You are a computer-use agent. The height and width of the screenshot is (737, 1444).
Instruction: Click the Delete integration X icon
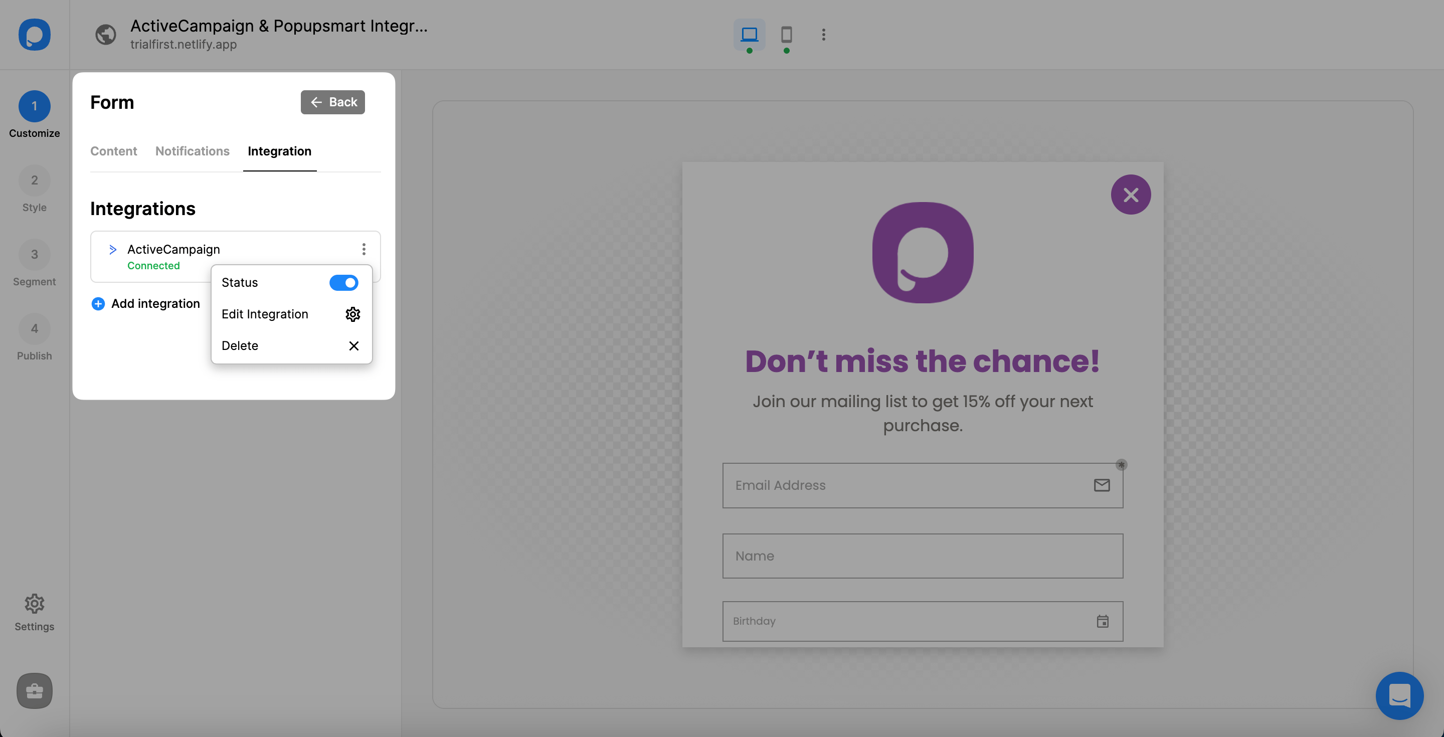[353, 346]
